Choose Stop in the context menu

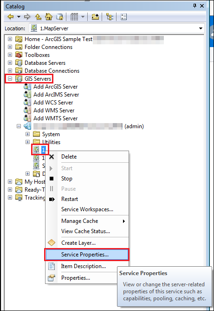pos(87,179)
